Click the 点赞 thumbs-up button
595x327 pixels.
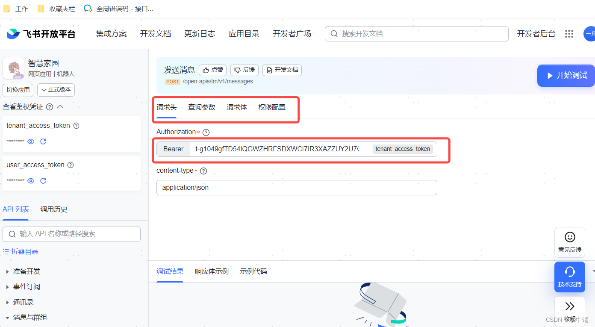(212, 70)
